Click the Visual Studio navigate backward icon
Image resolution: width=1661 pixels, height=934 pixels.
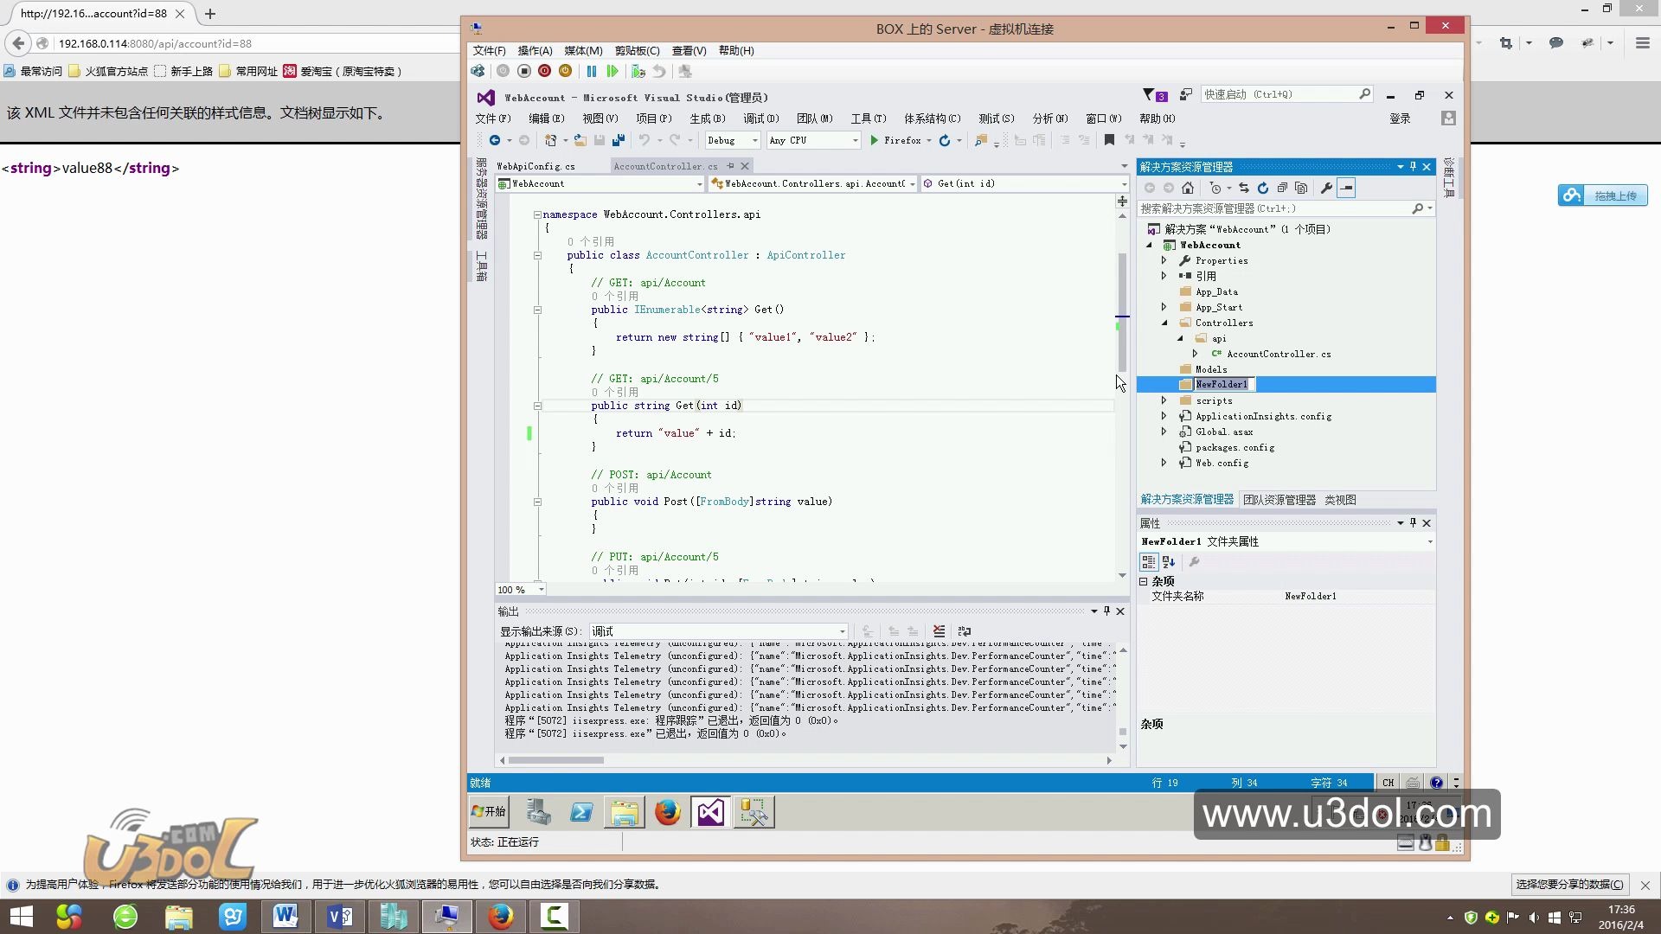point(494,140)
